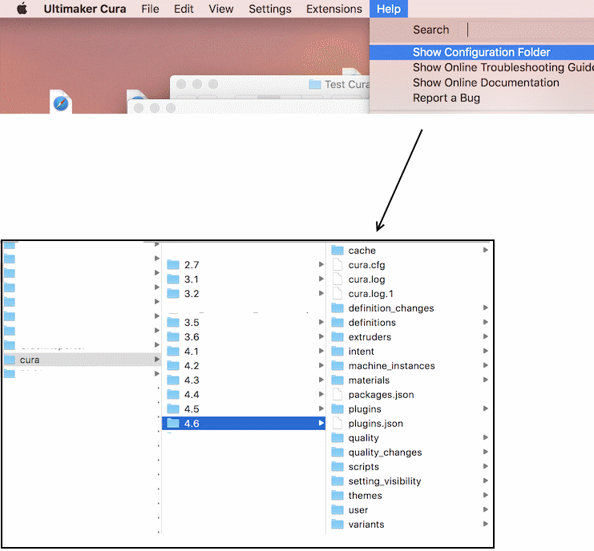This screenshot has width=594, height=551.
Task: Select Show Configuration Folder
Action: 482,52
